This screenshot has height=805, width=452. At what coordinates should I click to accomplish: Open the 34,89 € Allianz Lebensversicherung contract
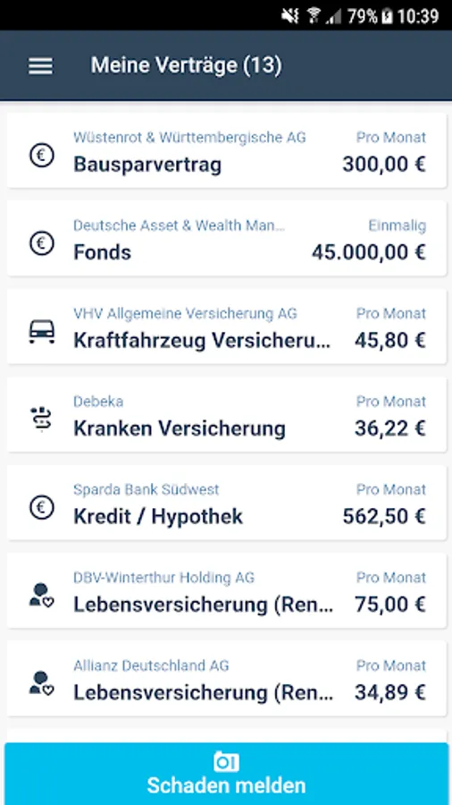(227, 679)
